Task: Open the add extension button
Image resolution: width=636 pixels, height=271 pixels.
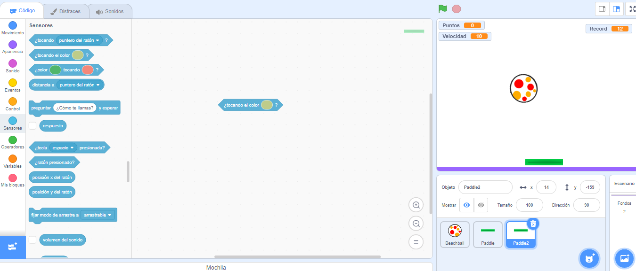Action: click(x=13, y=247)
